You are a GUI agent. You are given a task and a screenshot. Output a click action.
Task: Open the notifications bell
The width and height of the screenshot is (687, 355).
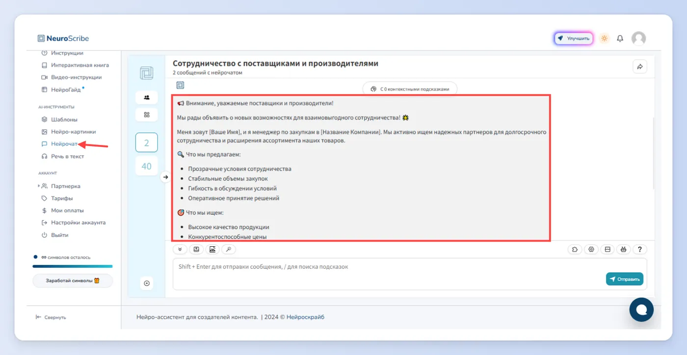pos(620,38)
